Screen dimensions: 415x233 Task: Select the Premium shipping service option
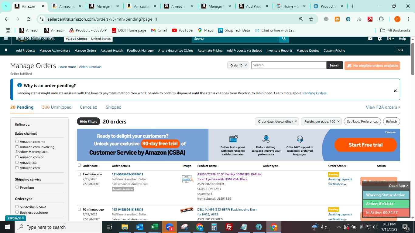(17, 187)
